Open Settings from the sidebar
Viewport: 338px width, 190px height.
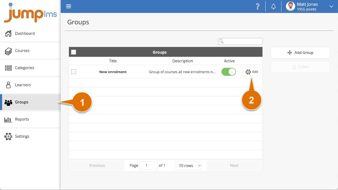(30, 136)
